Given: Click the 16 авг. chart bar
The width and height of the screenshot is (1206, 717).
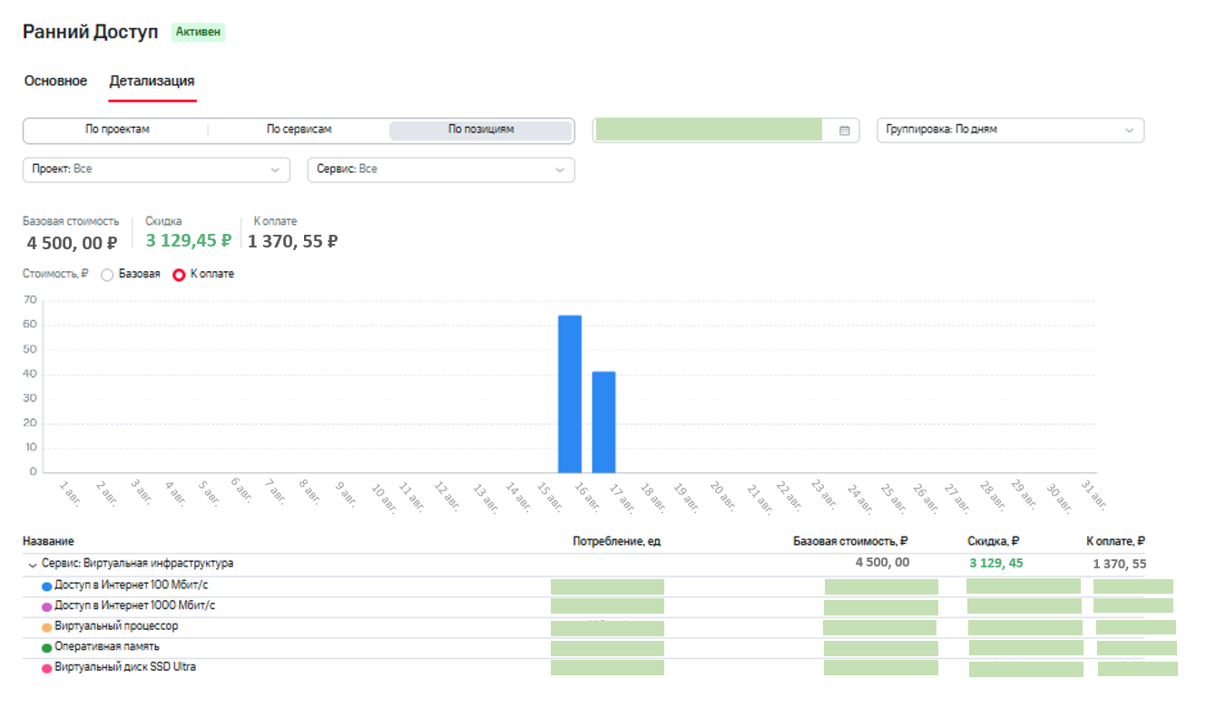Looking at the screenshot, I should point(570,394).
